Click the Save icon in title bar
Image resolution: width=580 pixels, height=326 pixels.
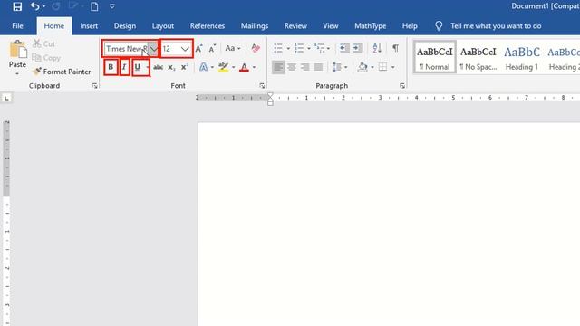coord(17,6)
